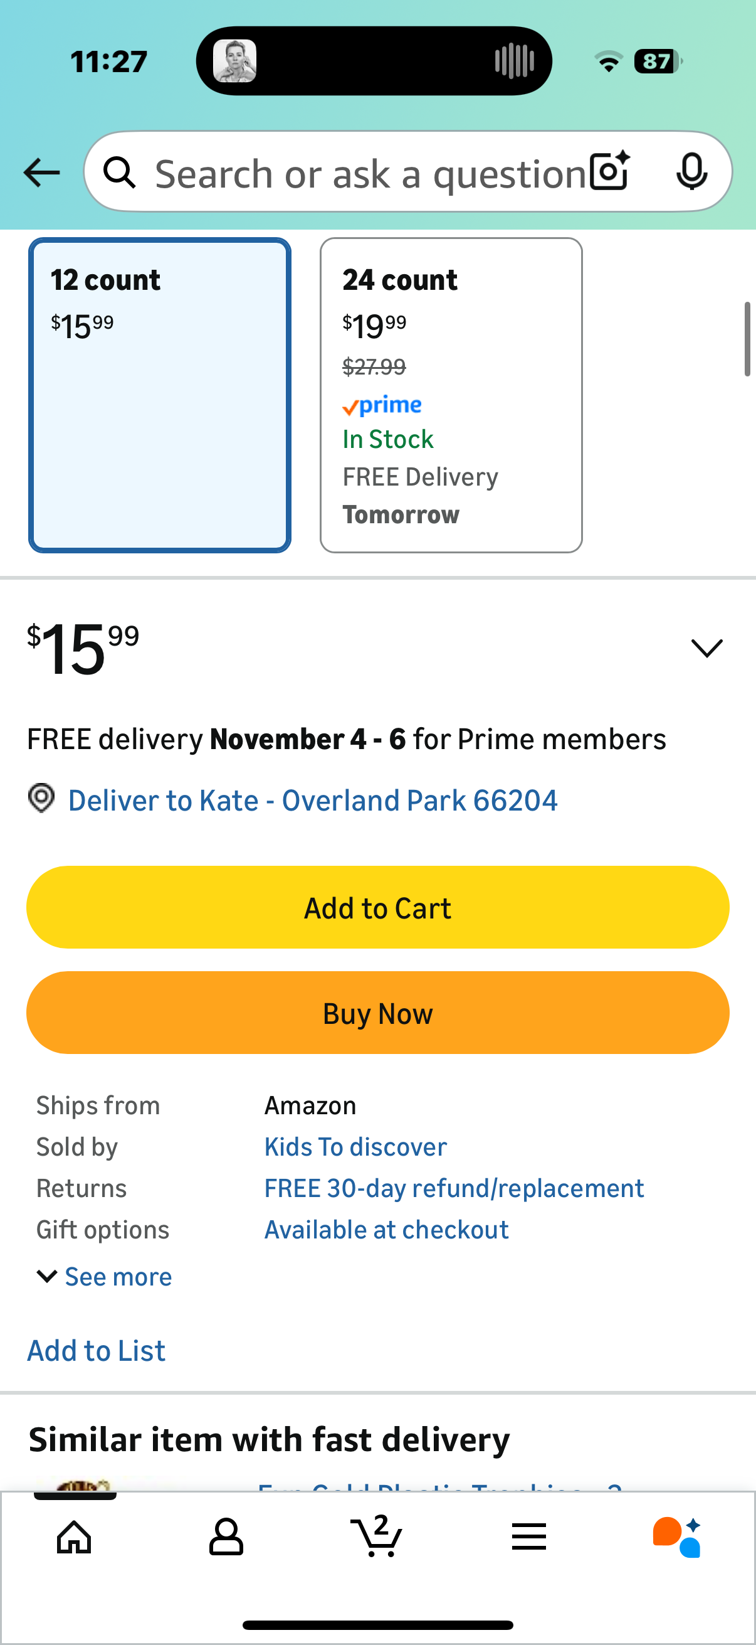Open the Rufus AI assistant icon
Screen dimensions: 756x1645
[678, 1536]
